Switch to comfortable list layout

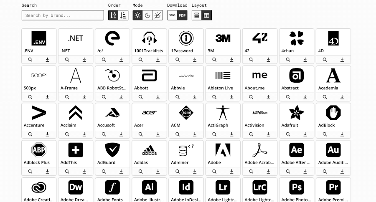[197, 15]
